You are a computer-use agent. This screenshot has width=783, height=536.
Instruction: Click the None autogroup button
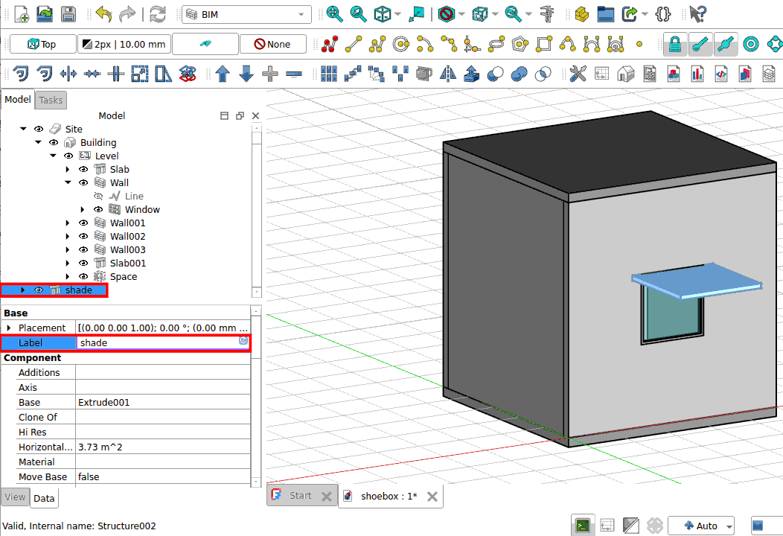(272, 45)
